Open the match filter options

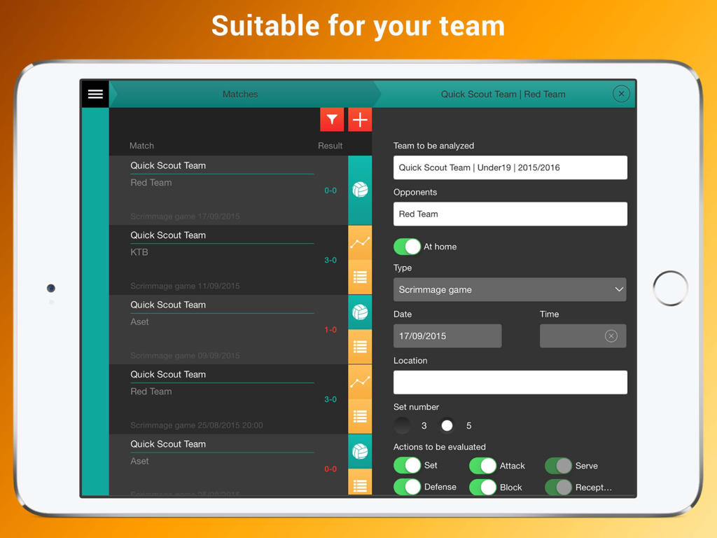[331, 119]
